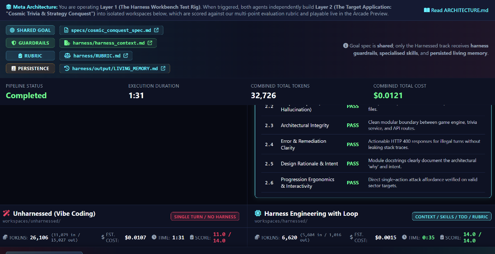Click external-link icon after cosmic_conquest_spec.md

[x=156, y=30]
